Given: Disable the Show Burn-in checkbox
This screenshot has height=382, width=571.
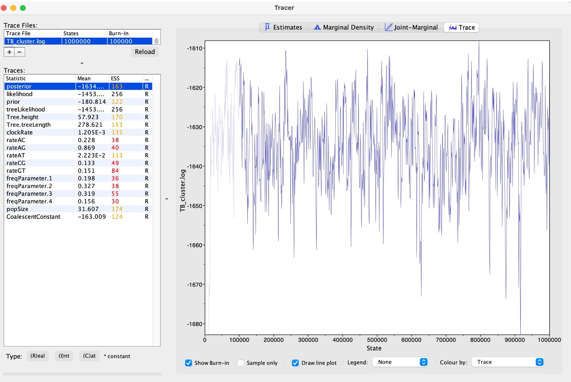Looking at the screenshot, I should 188,363.
